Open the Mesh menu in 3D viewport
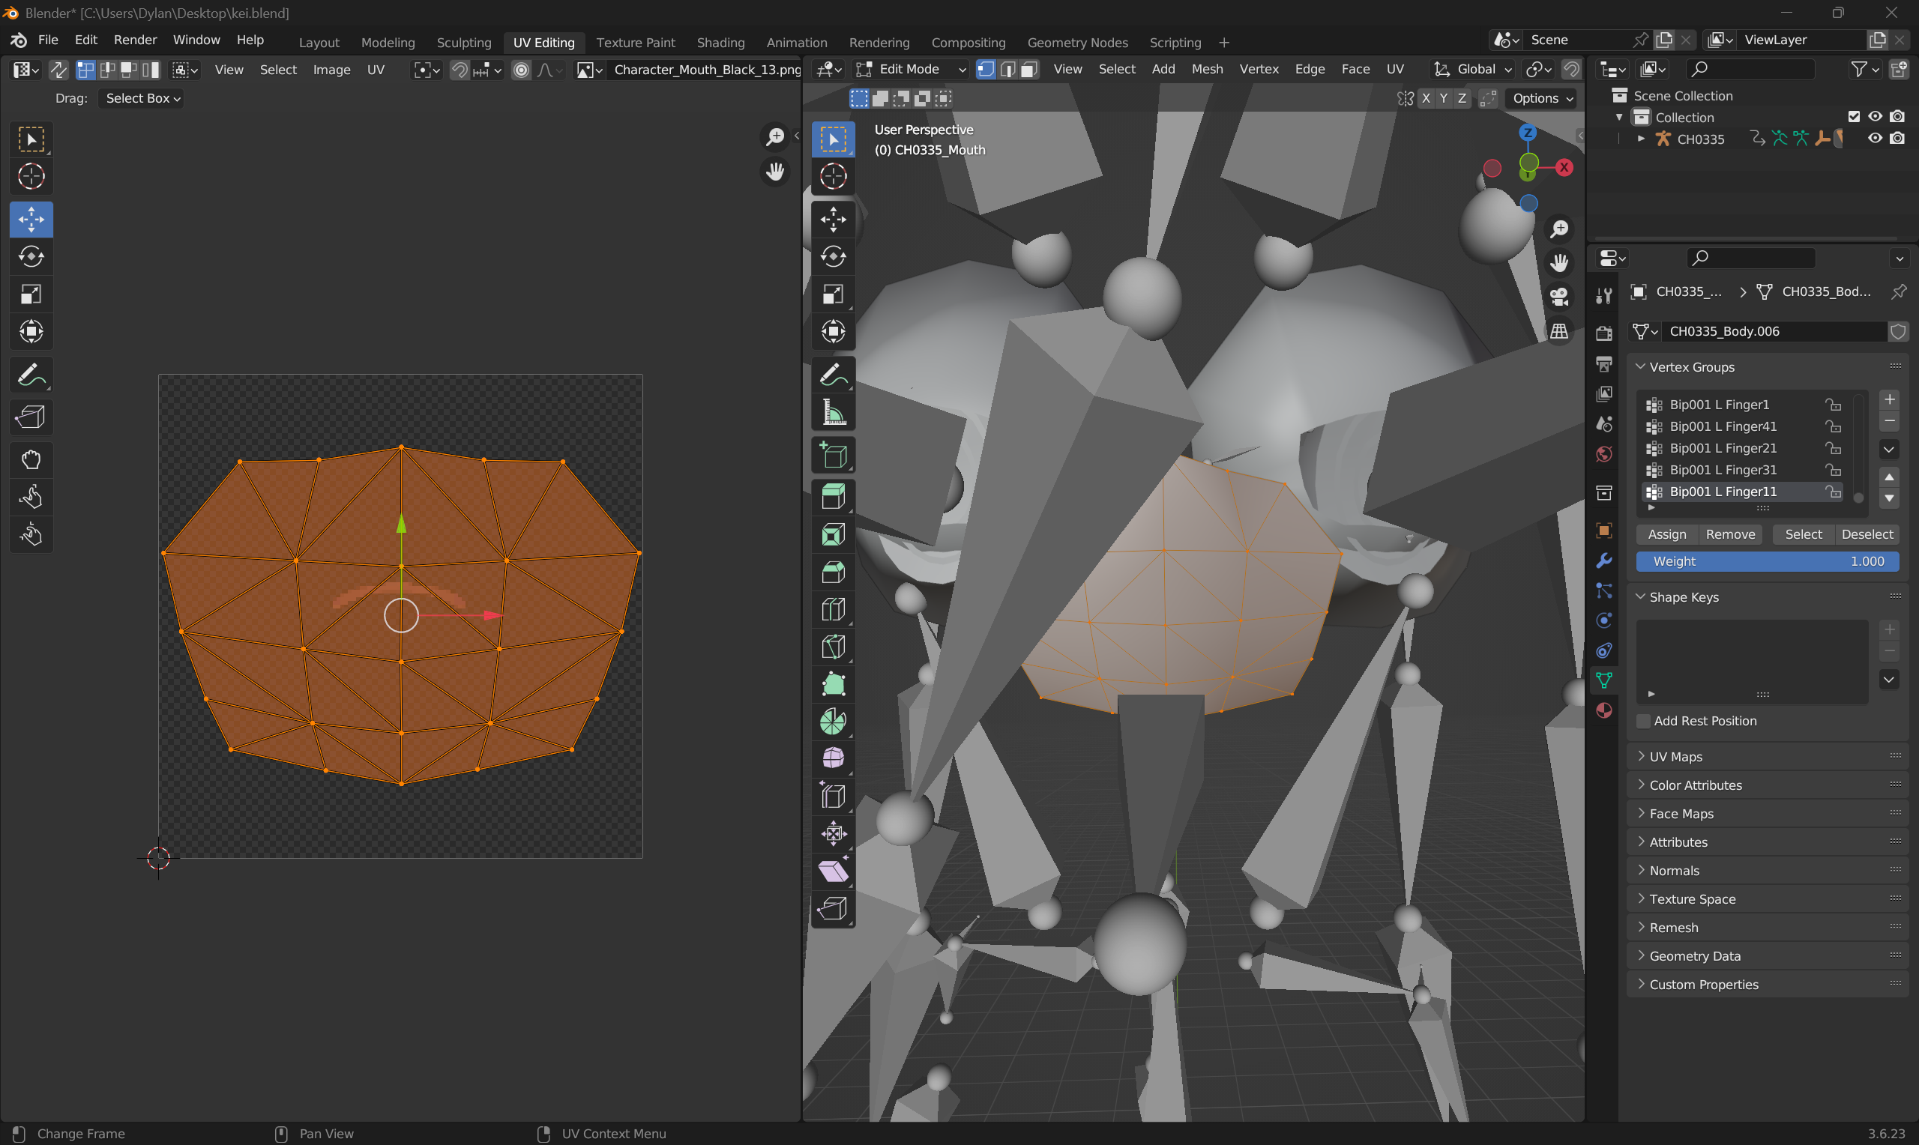 [1206, 70]
